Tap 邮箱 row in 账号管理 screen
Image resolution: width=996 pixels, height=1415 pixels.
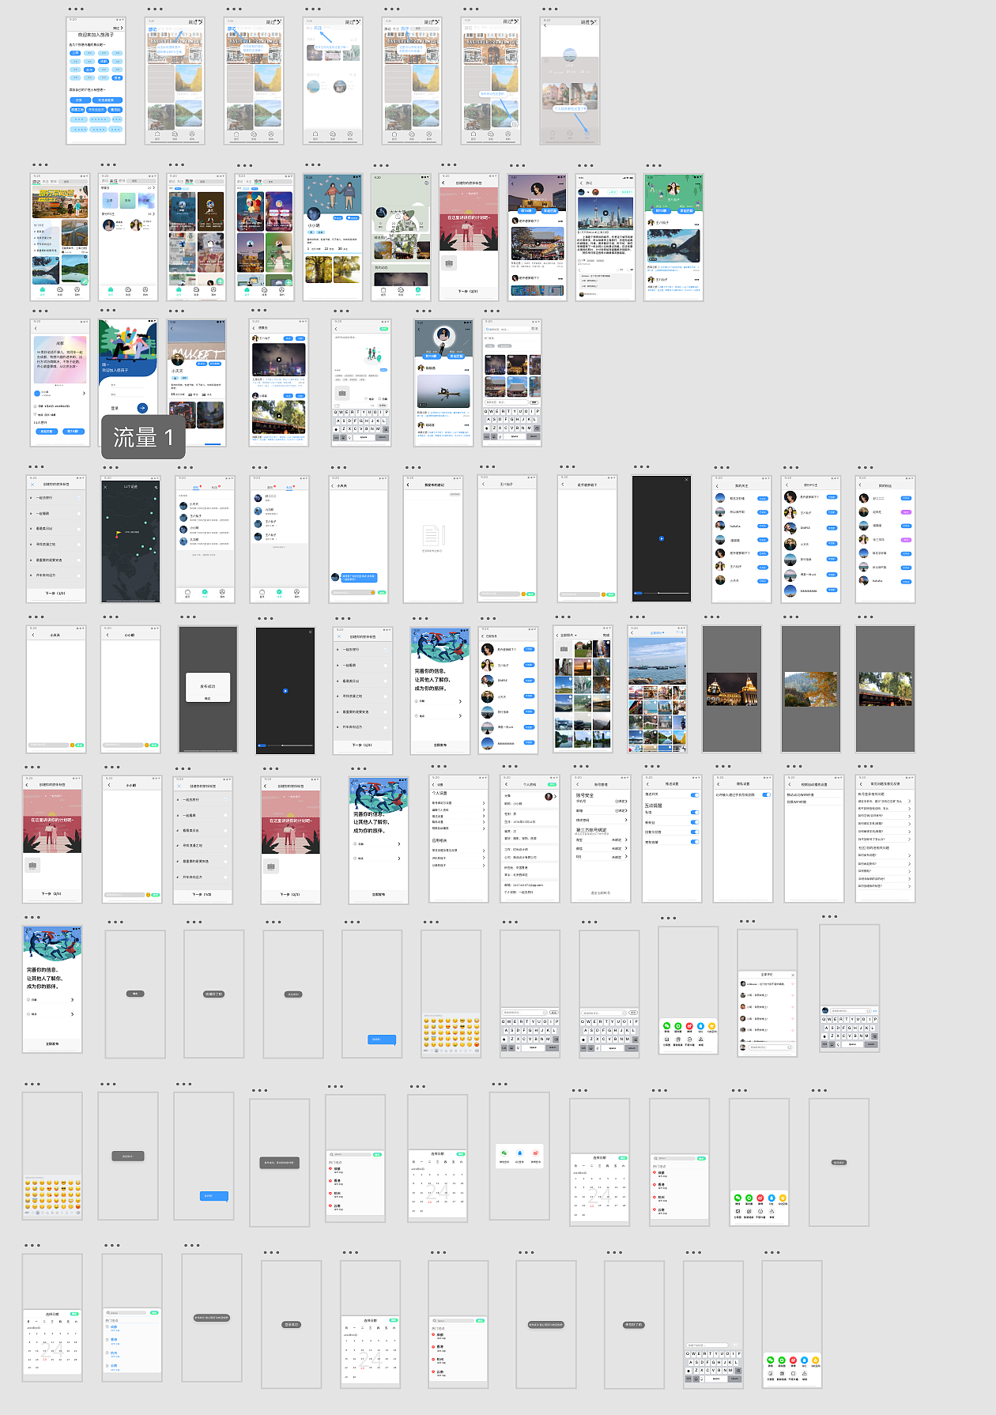pos(601,811)
